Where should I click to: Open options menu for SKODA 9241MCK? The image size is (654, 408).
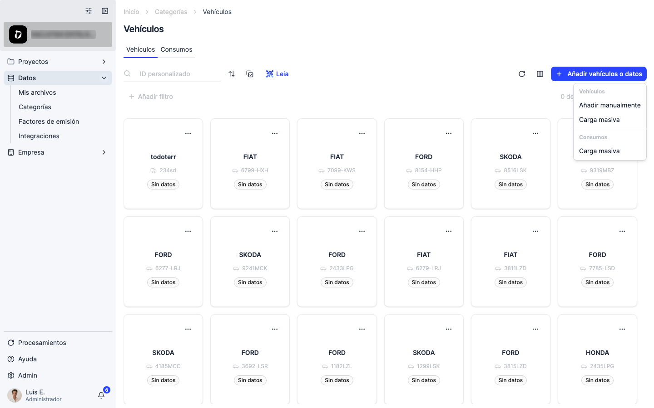(x=275, y=231)
